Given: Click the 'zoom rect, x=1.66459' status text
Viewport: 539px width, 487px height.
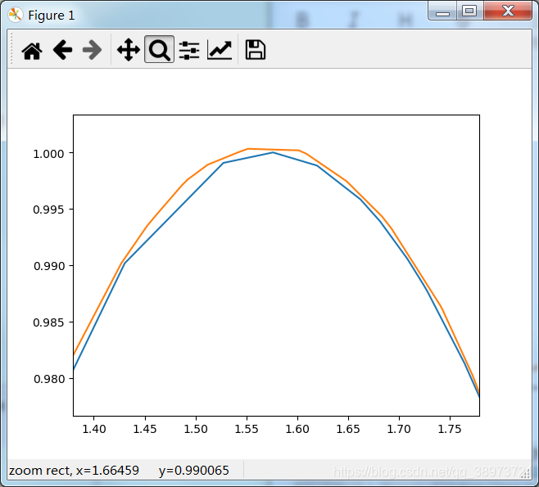Looking at the screenshot, I should coord(74,471).
